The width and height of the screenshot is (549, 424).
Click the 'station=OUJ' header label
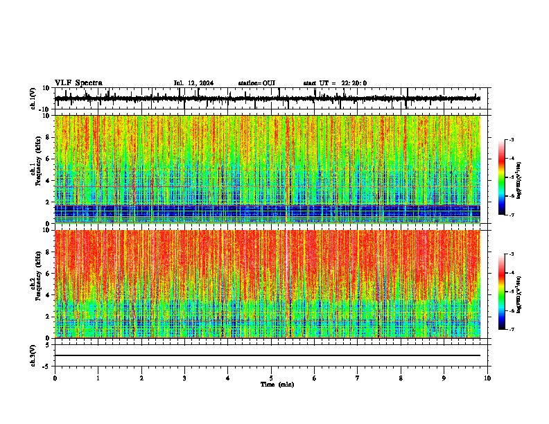coord(256,83)
